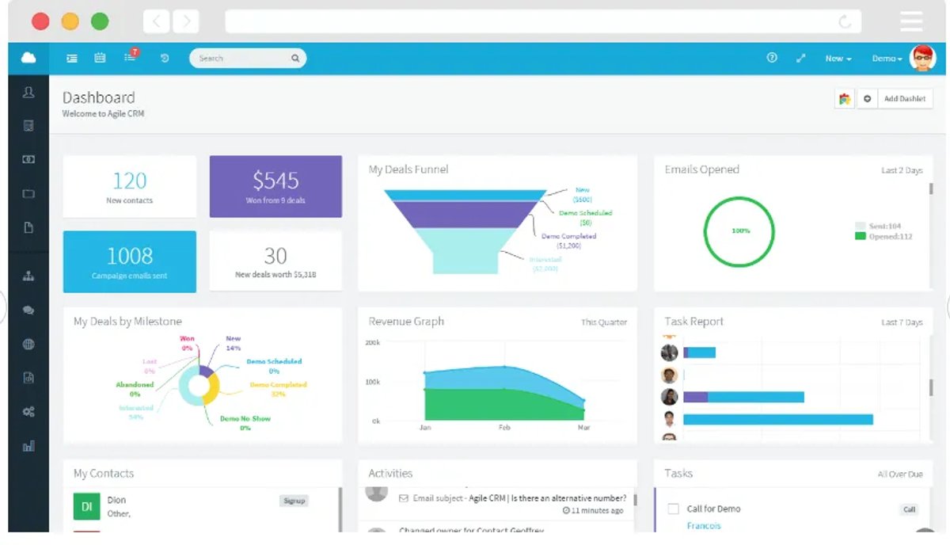Click the Emails Opened dashlet scrollbar
950x545 pixels.
pyautogui.click(x=931, y=189)
